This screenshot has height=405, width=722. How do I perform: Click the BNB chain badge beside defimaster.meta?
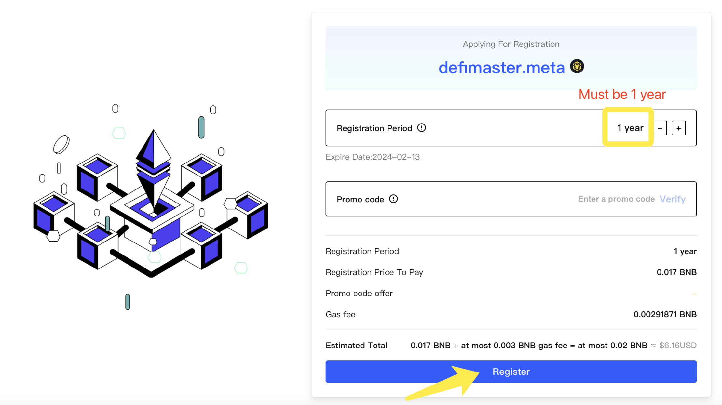pyautogui.click(x=577, y=67)
